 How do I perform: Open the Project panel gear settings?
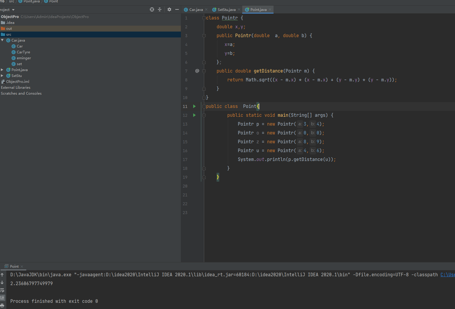tap(169, 9)
